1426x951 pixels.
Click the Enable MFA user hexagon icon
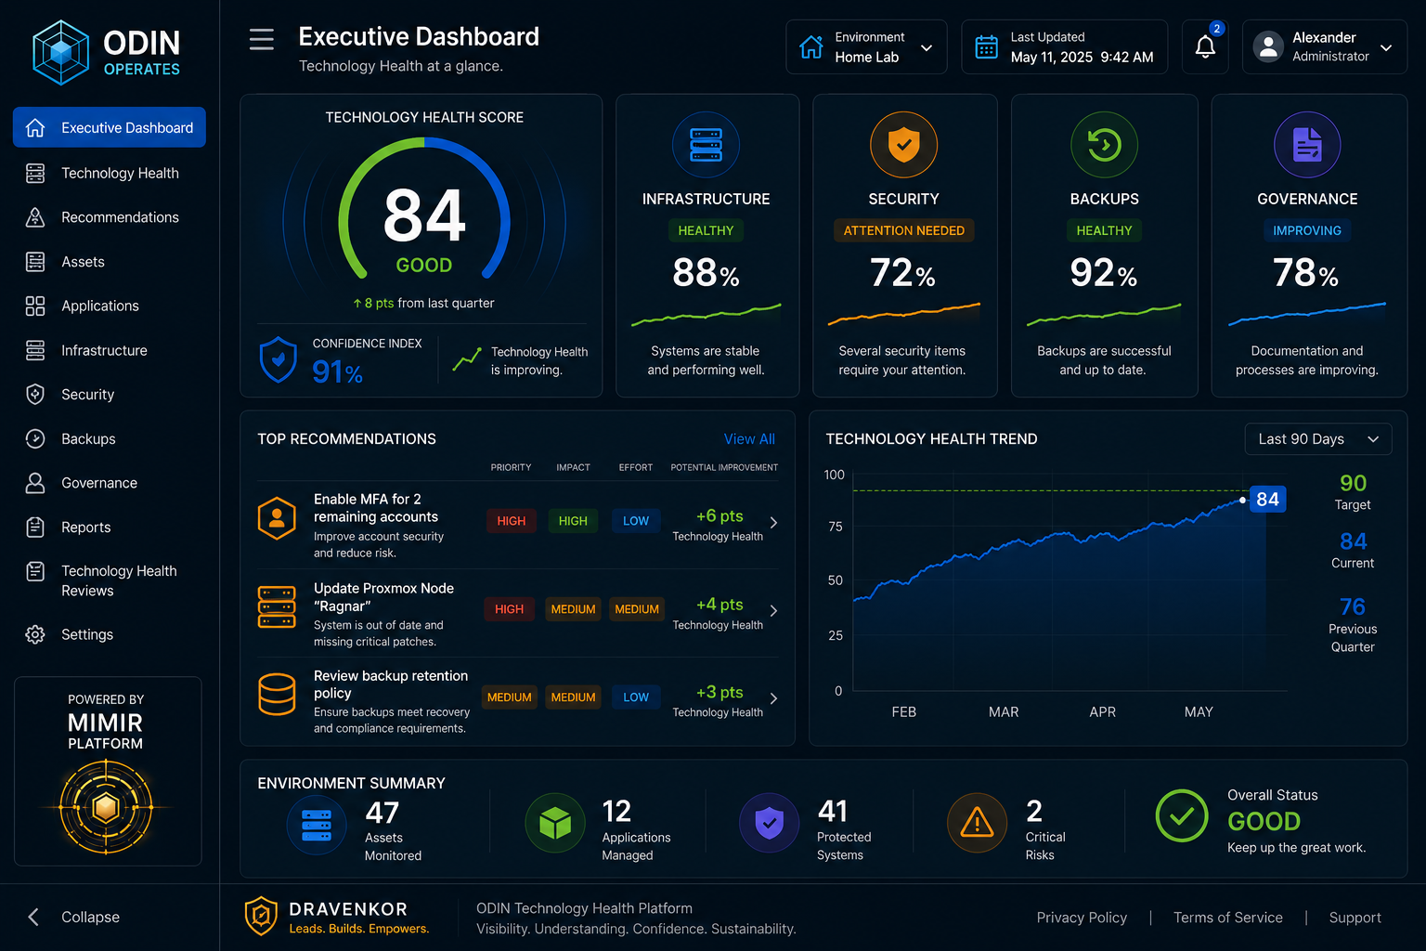click(277, 519)
